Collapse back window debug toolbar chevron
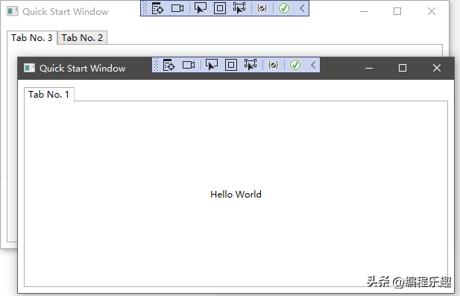460x296 pixels. pos(302,8)
